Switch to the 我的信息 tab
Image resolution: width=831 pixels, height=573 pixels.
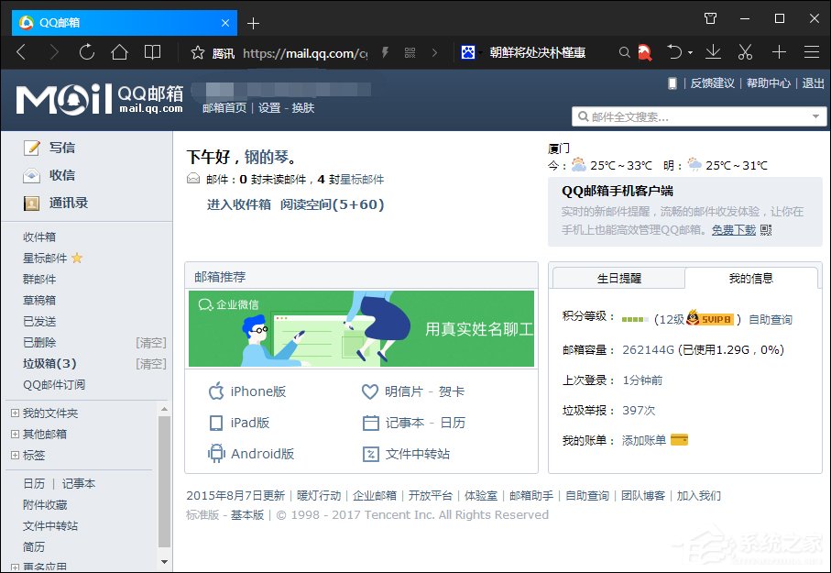pyautogui.click(x=751, y=277)
